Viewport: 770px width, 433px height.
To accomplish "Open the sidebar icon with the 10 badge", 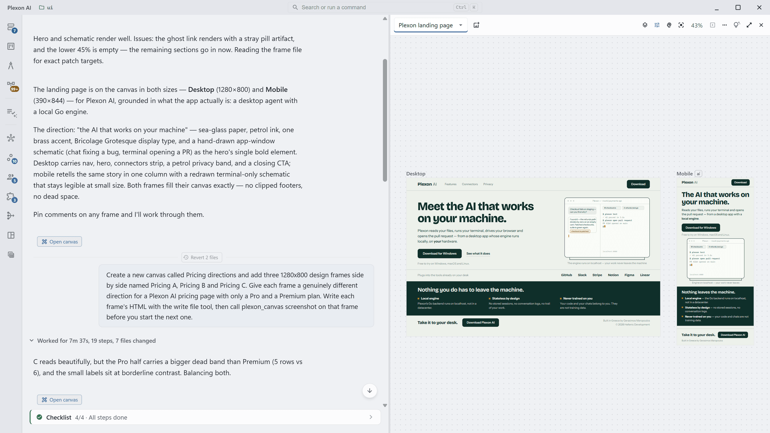I will [12, 159].
